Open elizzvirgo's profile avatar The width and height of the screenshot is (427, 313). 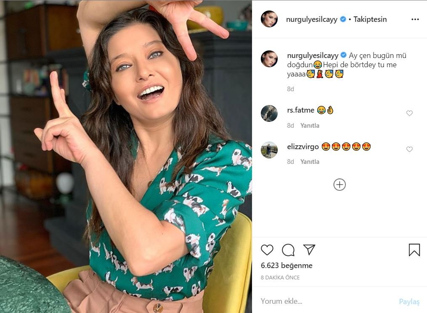(x=269, y=150)
